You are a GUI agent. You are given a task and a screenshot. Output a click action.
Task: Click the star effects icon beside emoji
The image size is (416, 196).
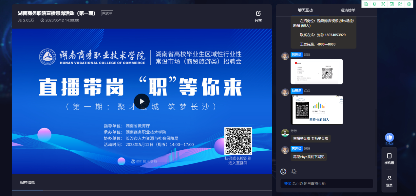[x=294, y=172]
